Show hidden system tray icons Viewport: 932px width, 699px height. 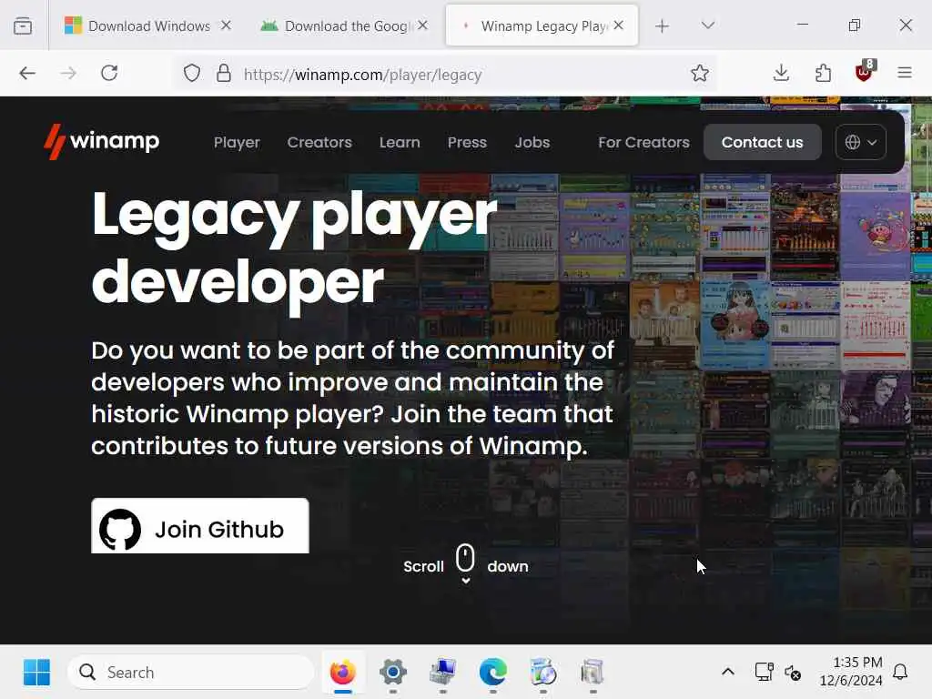pos(728,673)
